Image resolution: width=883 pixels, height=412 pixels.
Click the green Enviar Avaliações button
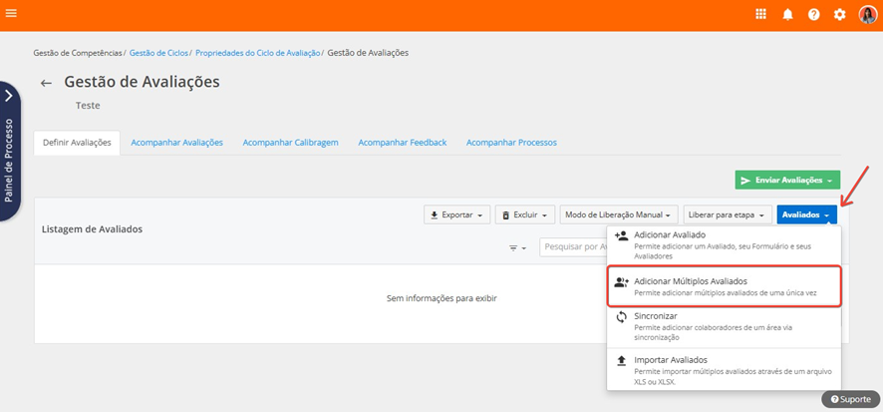[x=787, y=180]
